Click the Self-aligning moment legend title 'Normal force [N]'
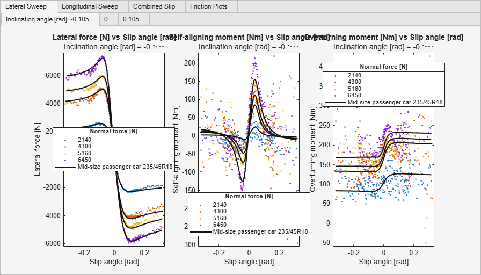Image resolution: width=481 pixels, height=275 pixels. point(249,197)
